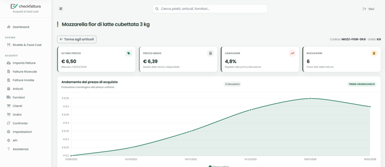Screen dimensions: 385x167
Task: Toggle the hamburger menu button
Action: click(x=61, y=9)
